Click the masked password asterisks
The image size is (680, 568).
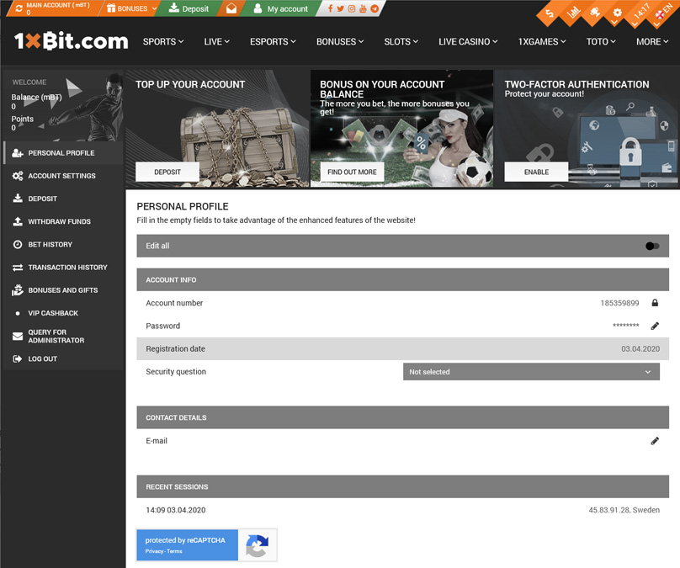(626, 325)
